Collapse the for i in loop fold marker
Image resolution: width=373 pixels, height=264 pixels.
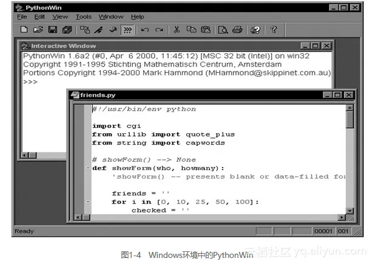tap(88, 202)
